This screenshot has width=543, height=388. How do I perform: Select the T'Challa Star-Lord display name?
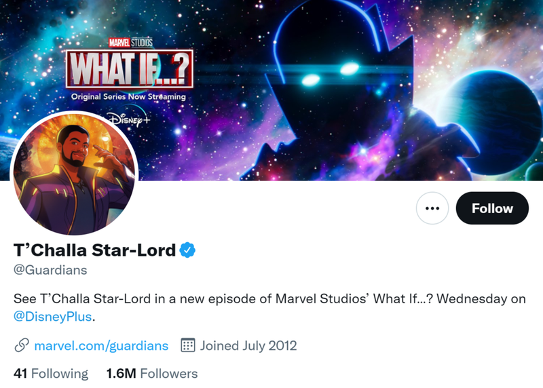(x=94, y=250)
